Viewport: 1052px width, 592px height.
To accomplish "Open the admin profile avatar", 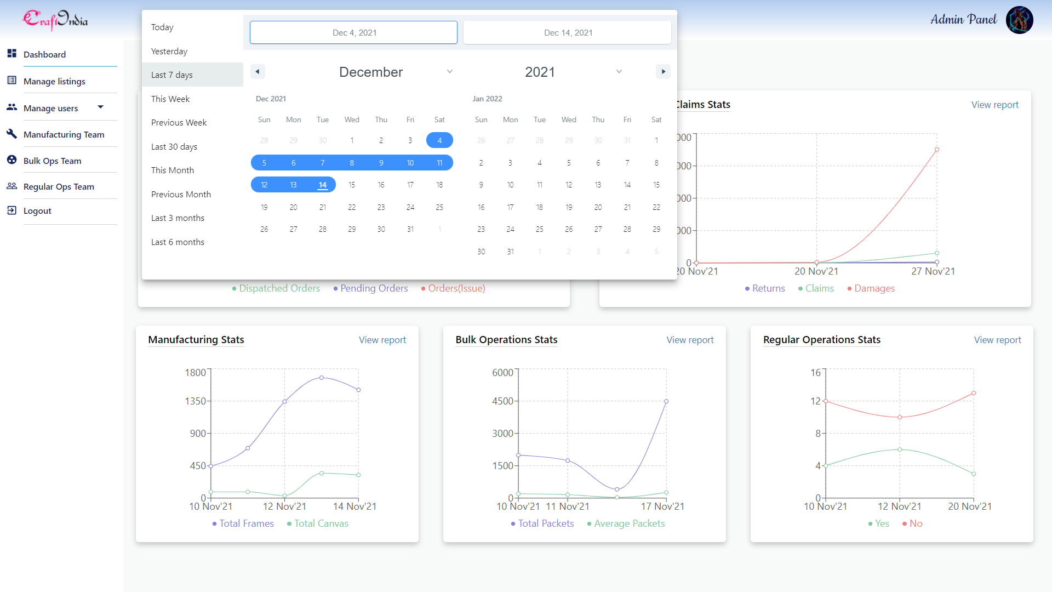I will (1019, 20).
